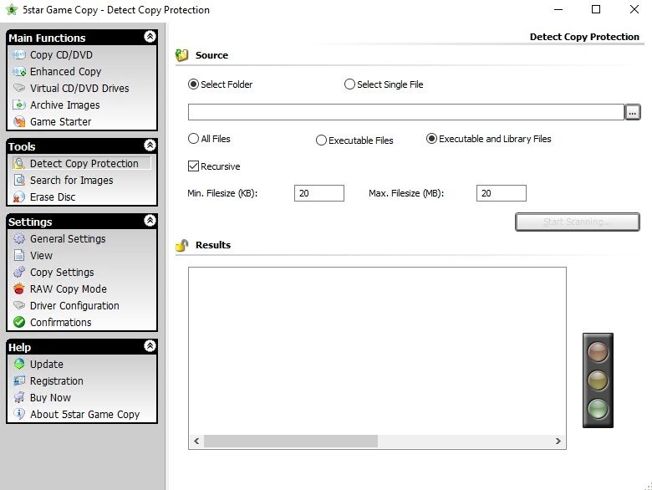Click the RAW Copy Mode icon
Viewport: 652px width, 490px height.
click(x=19, y=289)
